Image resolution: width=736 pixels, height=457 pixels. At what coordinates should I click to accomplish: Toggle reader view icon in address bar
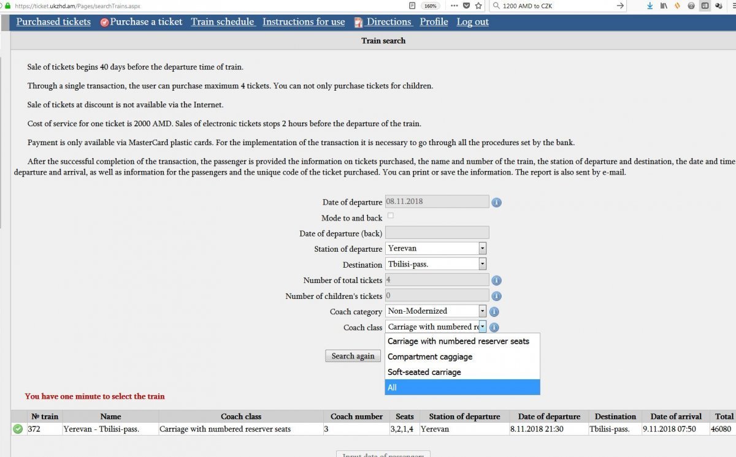[412, 6]
